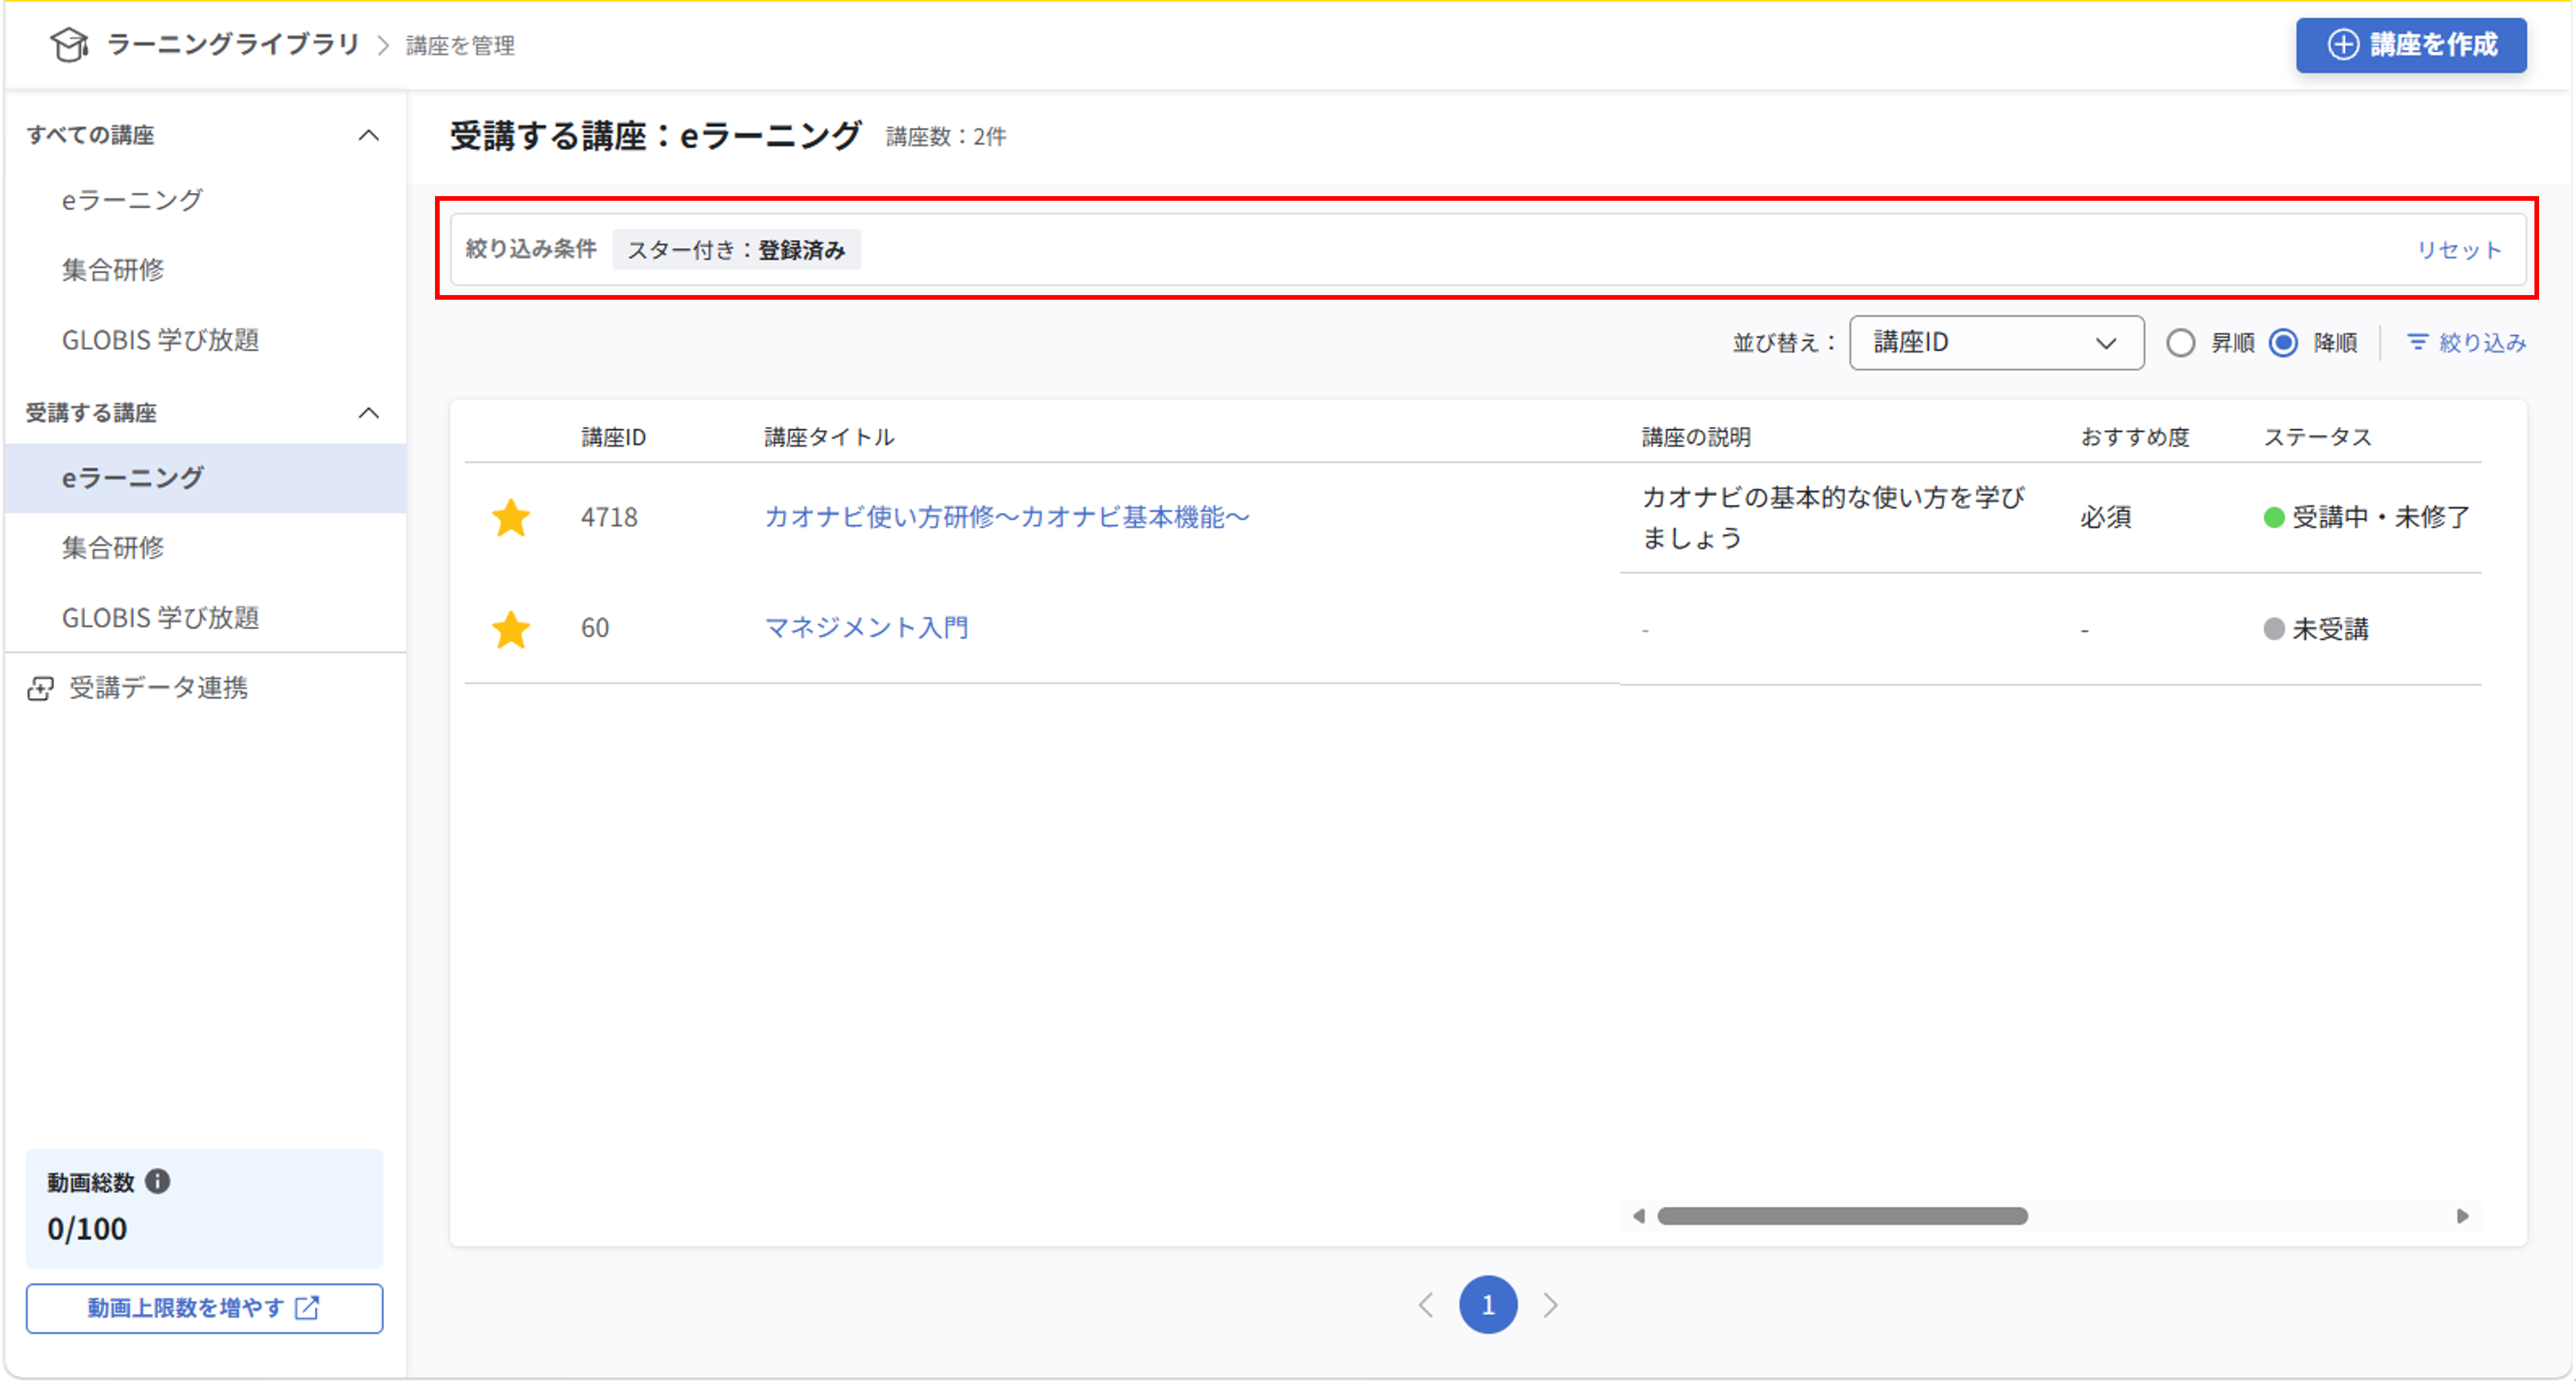This screenshot has width=2576, height=1381.
Task: Select 降順 descending radio button
Action: (2284, 343)
